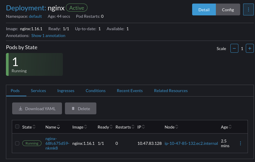Sort pods by the Name column
The height and width of the screenshot is (162, 255).
pyautogui.click(x=52, y=127)
